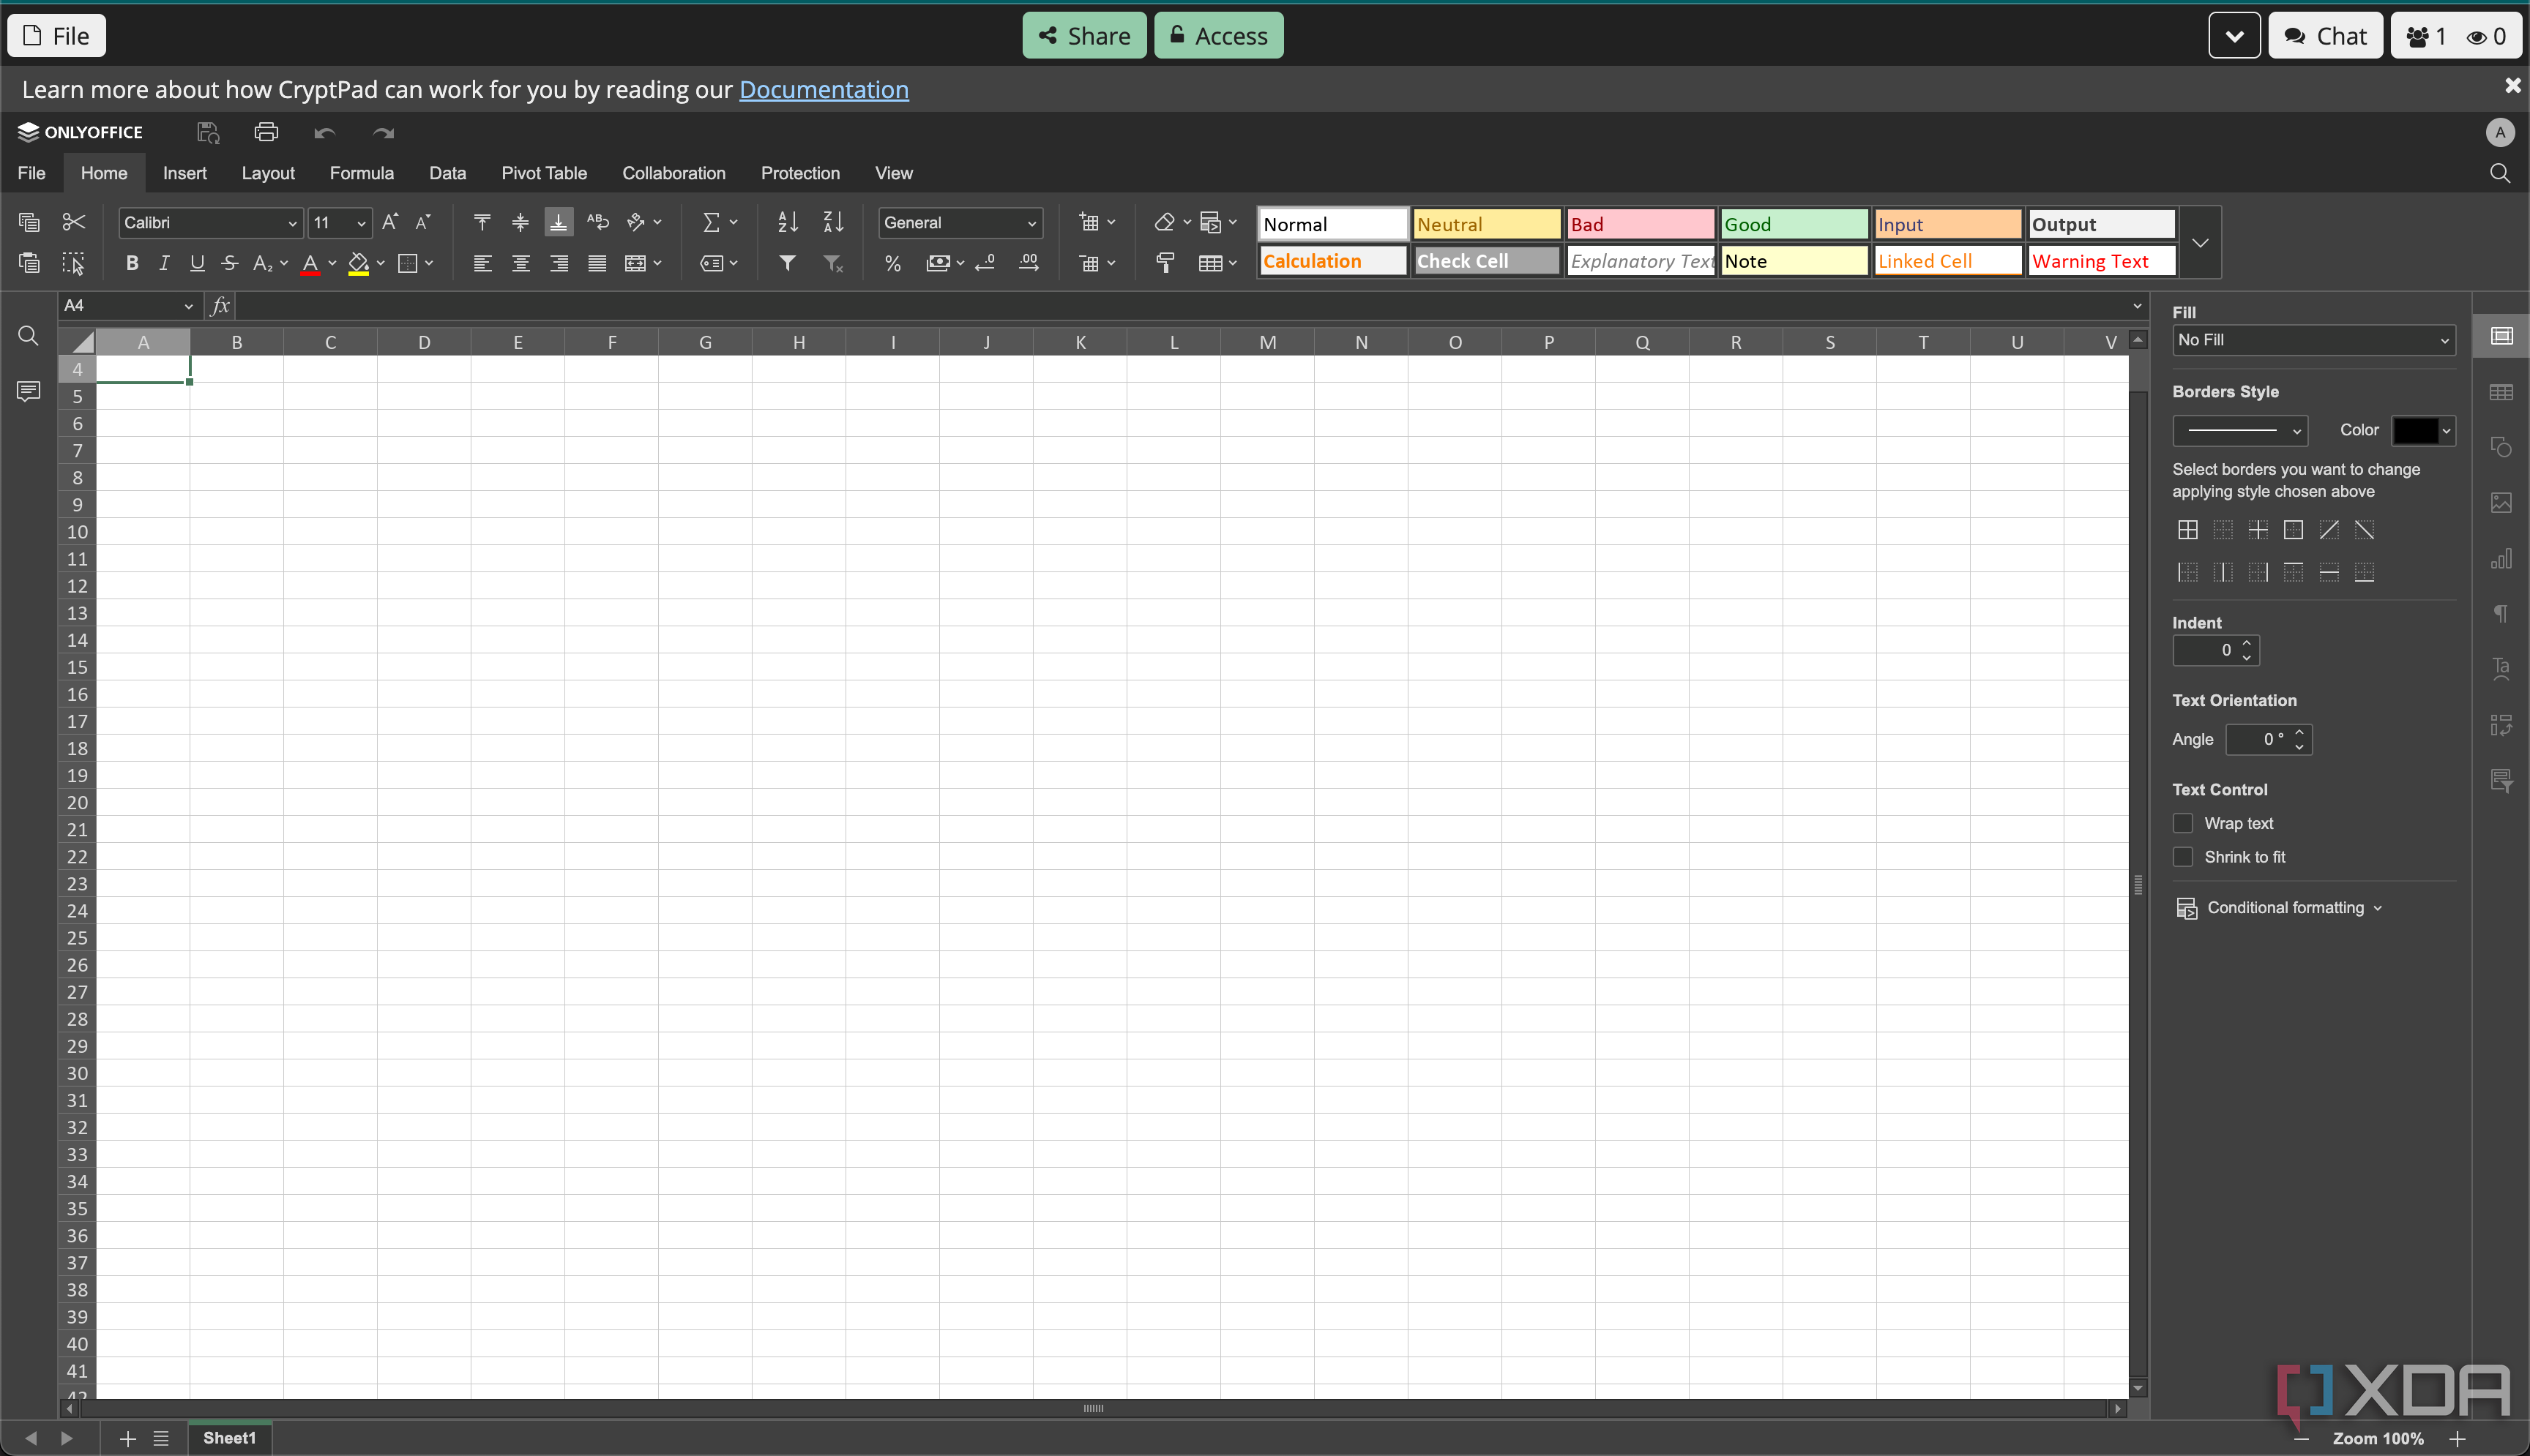Click the List of sheets icon

161,1438
